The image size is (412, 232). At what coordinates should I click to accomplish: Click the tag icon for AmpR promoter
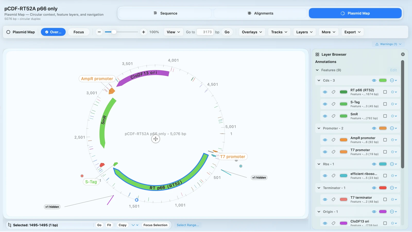point(333,140)
